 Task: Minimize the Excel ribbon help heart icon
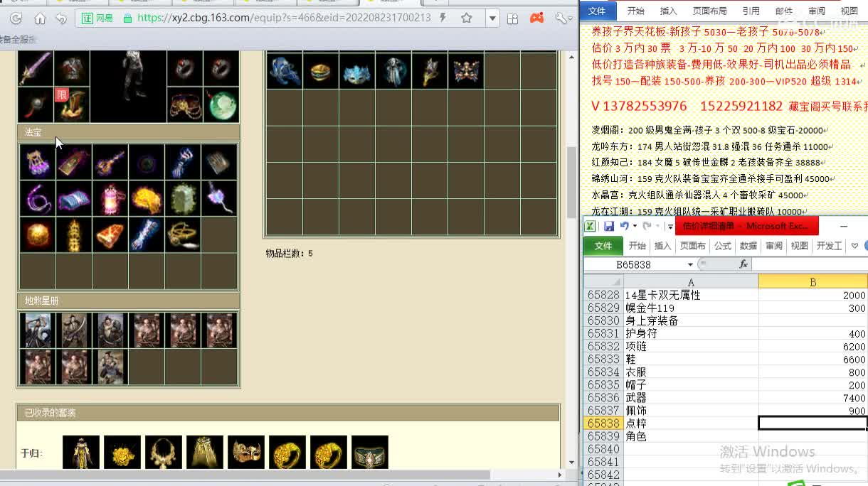coord(854,246)
